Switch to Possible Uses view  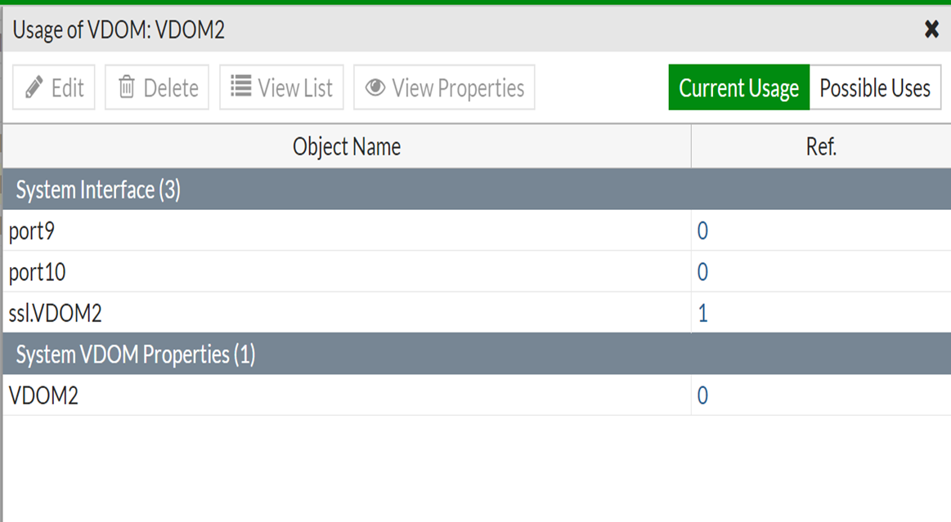[875, 87]
